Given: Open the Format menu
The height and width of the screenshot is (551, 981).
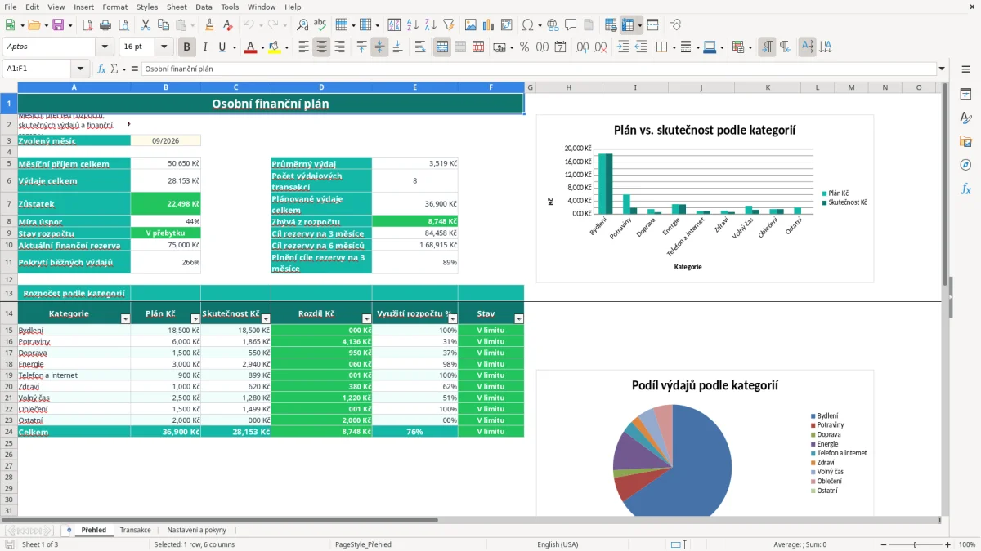Looking at the screenshot, I should (x=114, y=7).
